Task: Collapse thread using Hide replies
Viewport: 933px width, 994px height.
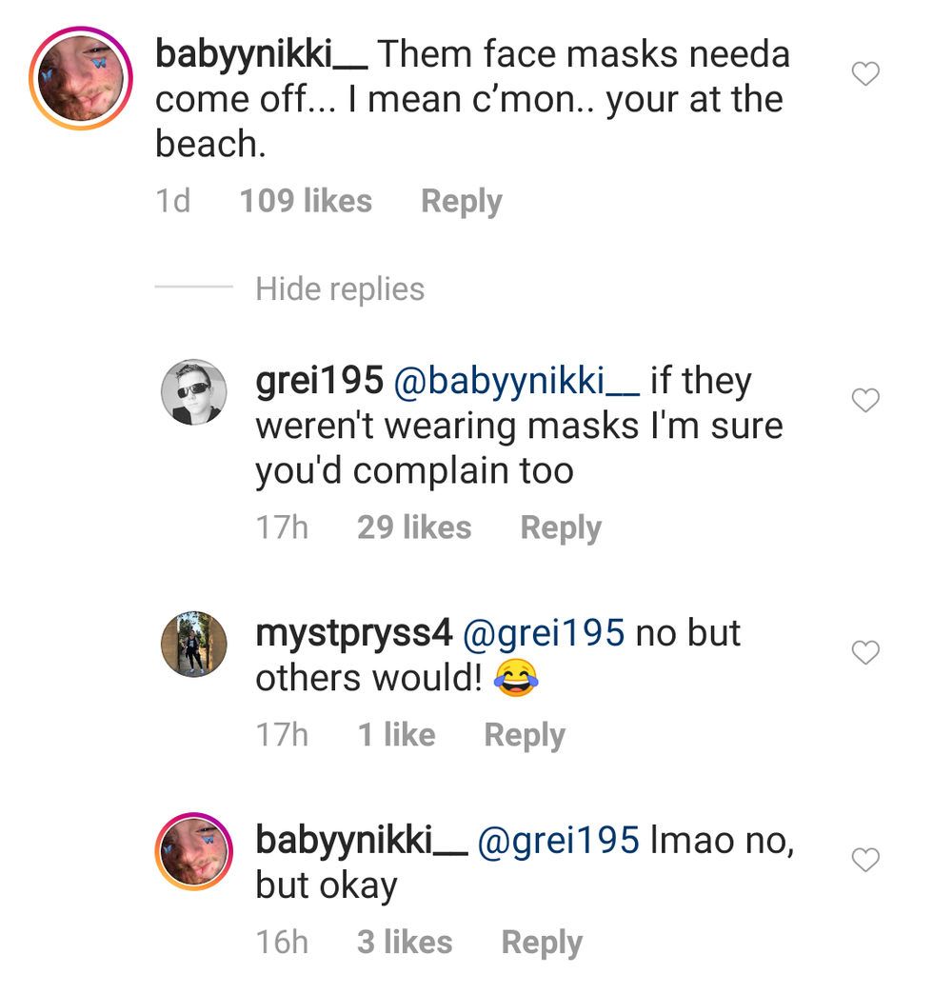Action: 339,288
